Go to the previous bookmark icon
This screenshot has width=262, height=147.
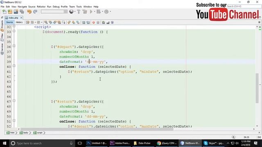[x=69, y=22]
